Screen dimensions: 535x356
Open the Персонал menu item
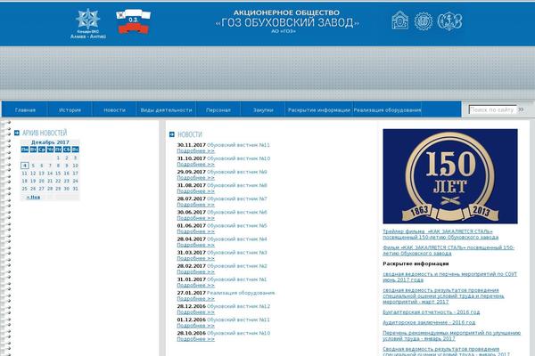click(x=218, y=109)
